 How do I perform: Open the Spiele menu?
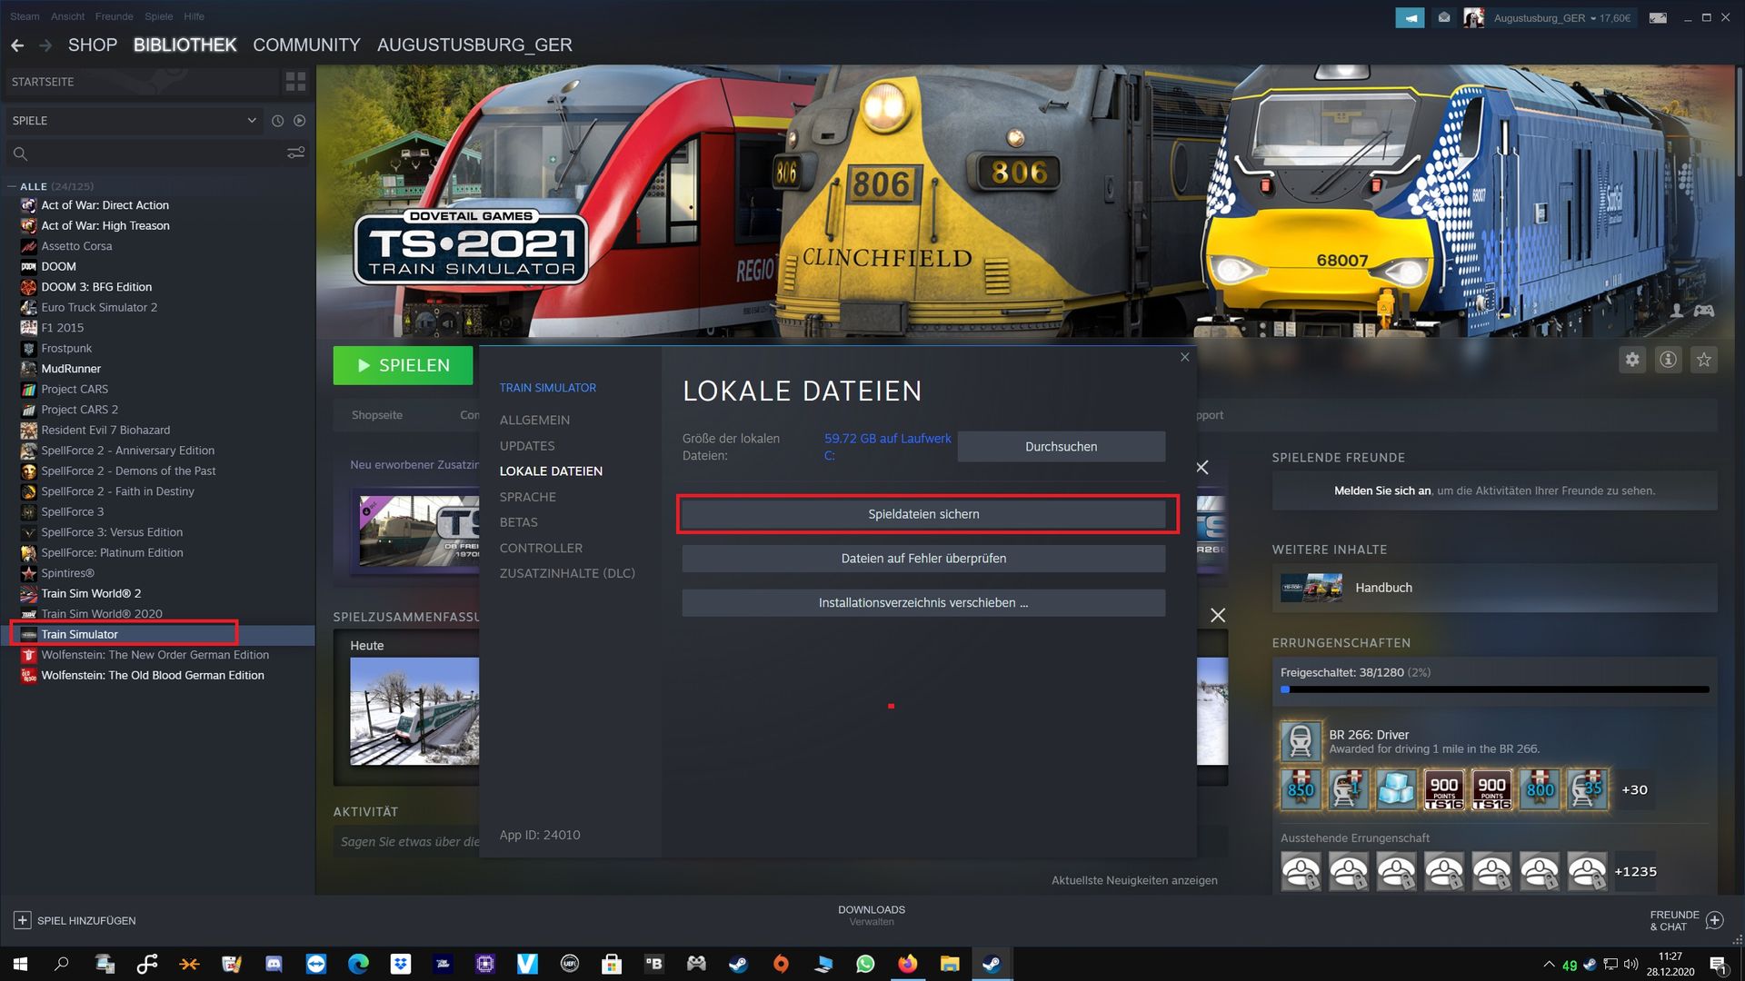coord(158,16)
